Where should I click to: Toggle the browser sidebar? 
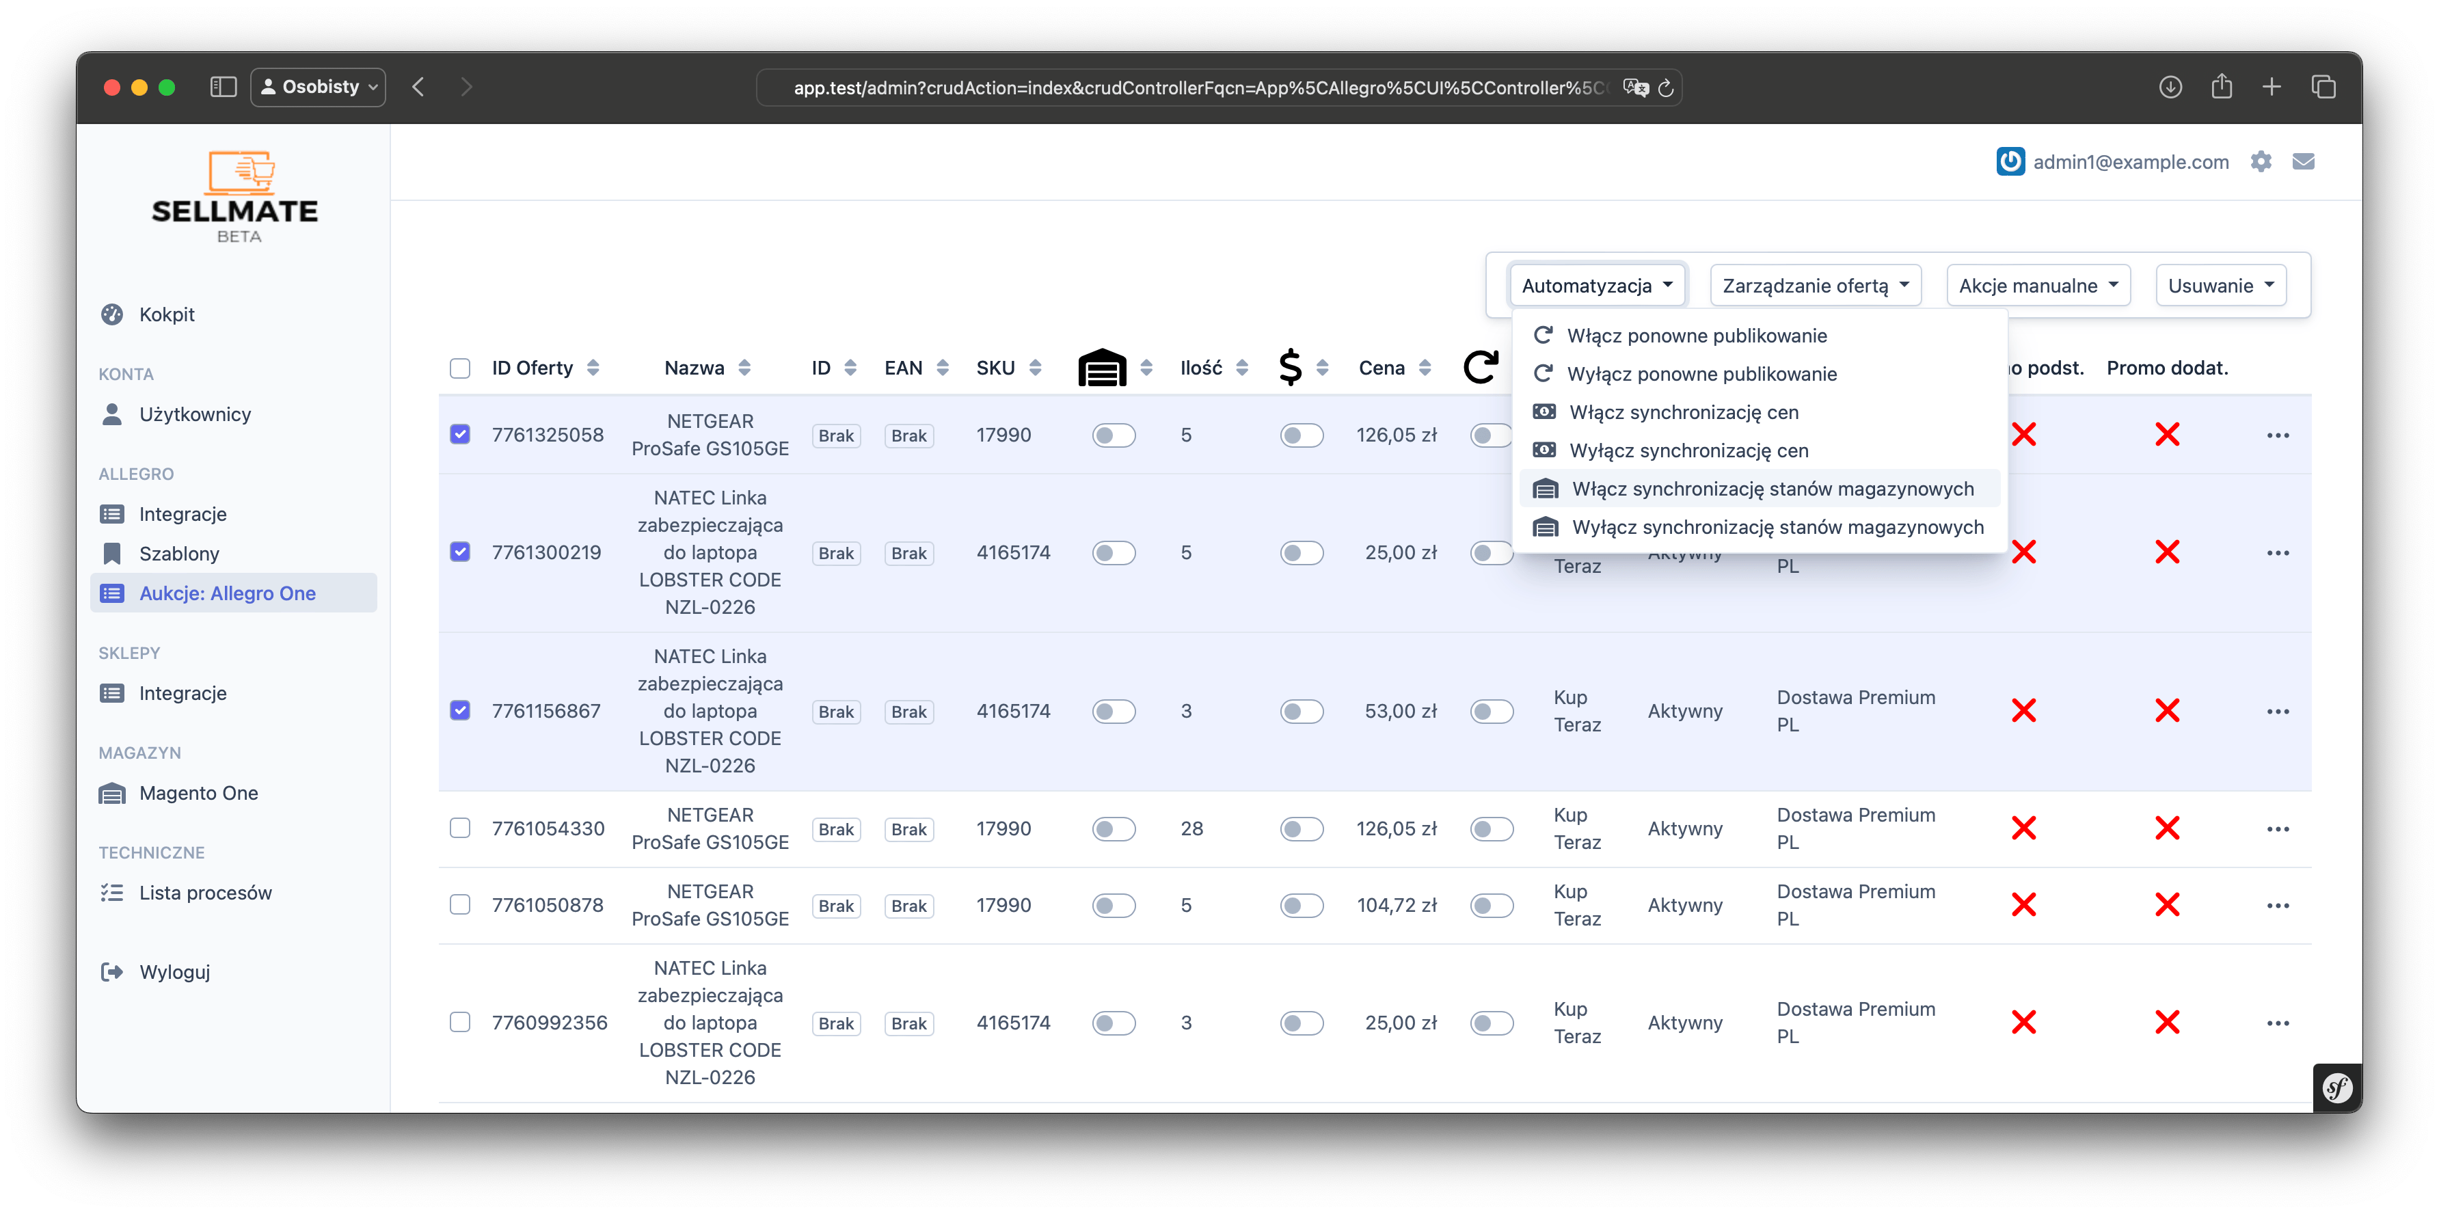222,87
